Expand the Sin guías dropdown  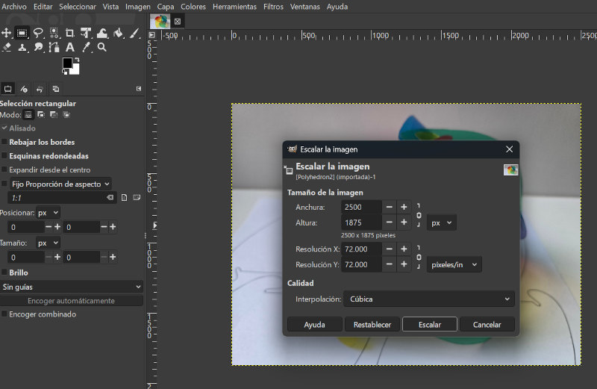72,287
